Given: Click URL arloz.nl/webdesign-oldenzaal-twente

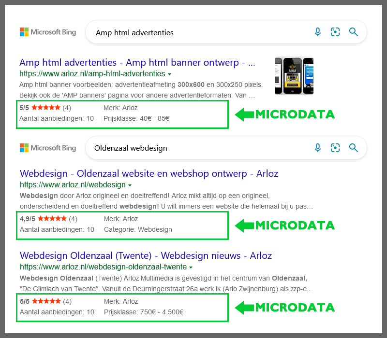Looking at the screenshot, I should (103, 267).
